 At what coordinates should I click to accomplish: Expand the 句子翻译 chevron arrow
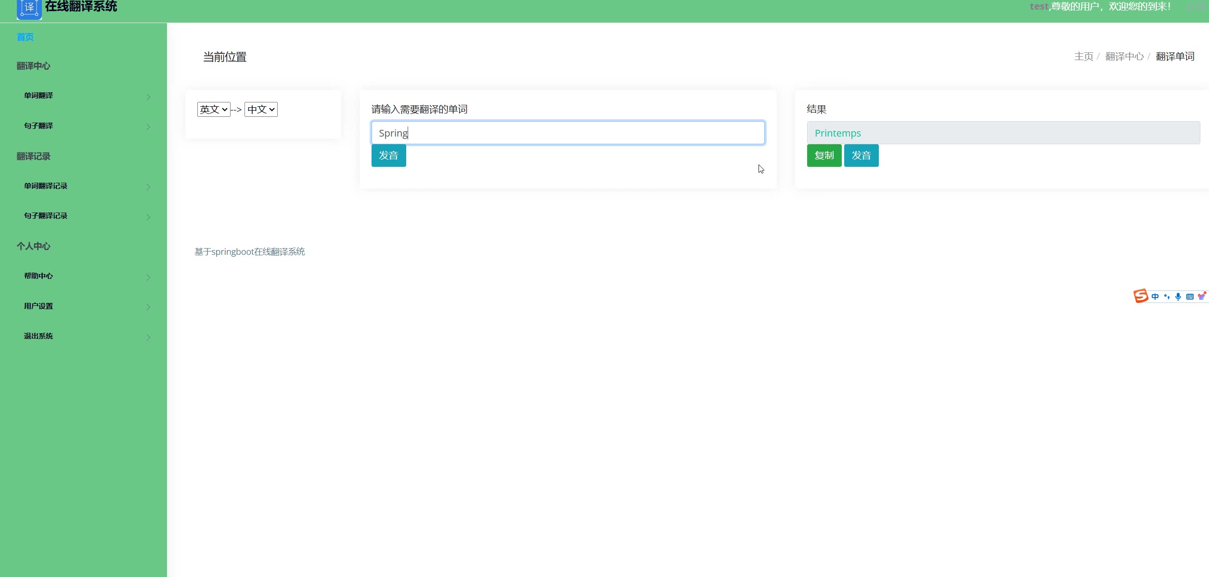coord(148,127)
